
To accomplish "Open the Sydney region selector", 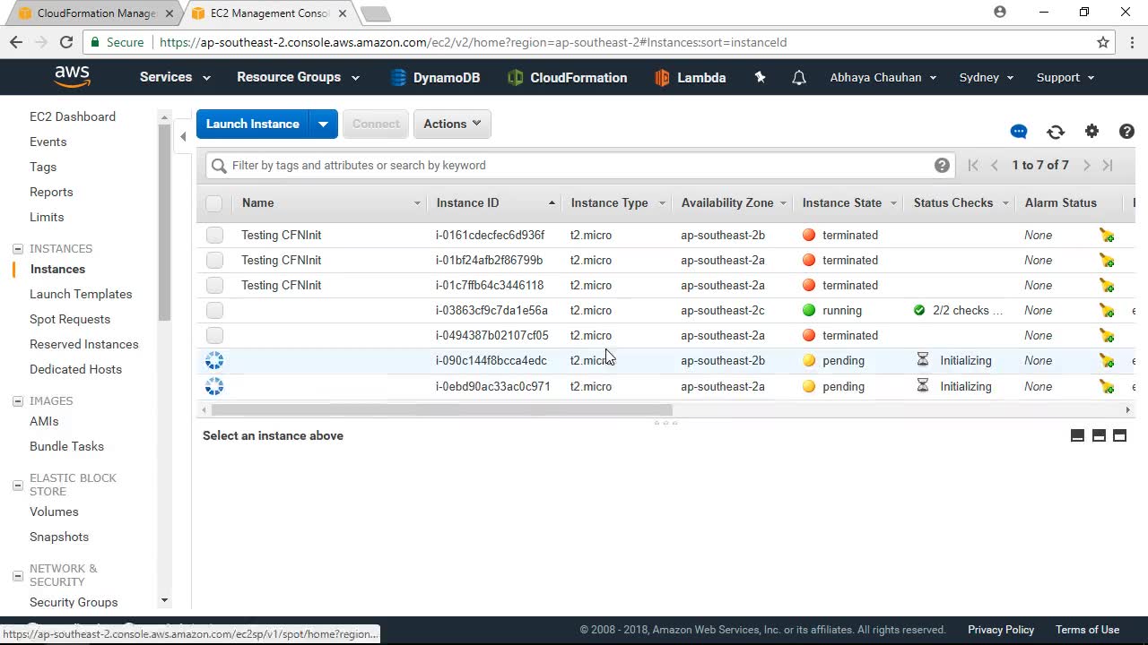I will tap(987, 77).
